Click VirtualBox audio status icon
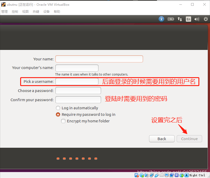Image resolution: width=210 pixels, height=178 pixels. click(147, 175)
